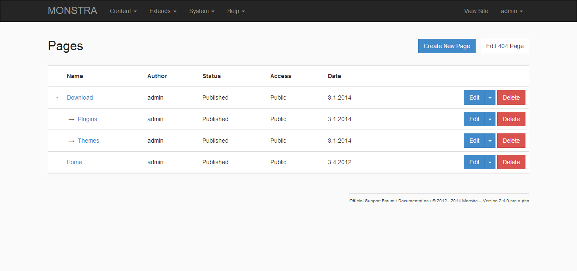Open Edit dropdown caret for Themes row

click(x=490, y=141)
